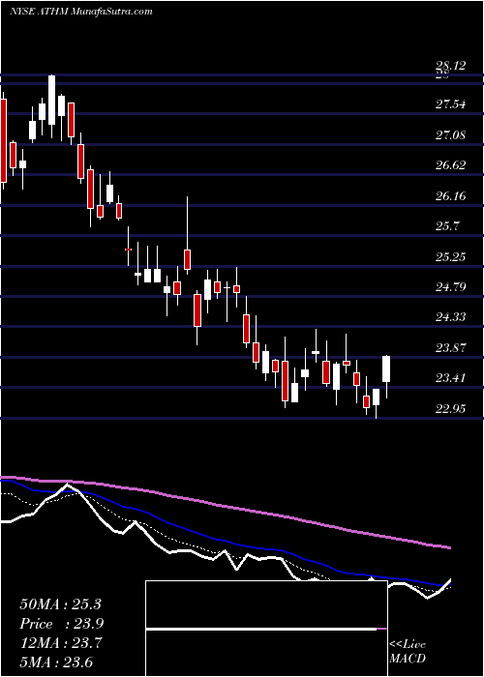Click the tallest white candle at the 28.12 high

tap(52, 100)
